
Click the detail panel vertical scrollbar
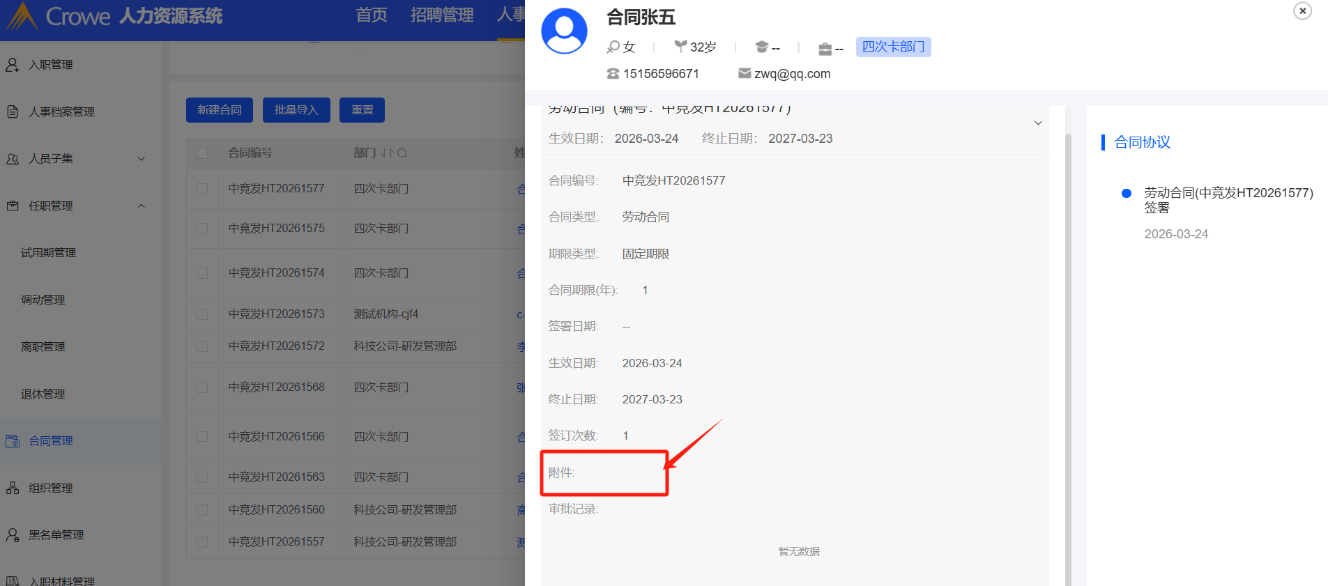pos(1068,348)
